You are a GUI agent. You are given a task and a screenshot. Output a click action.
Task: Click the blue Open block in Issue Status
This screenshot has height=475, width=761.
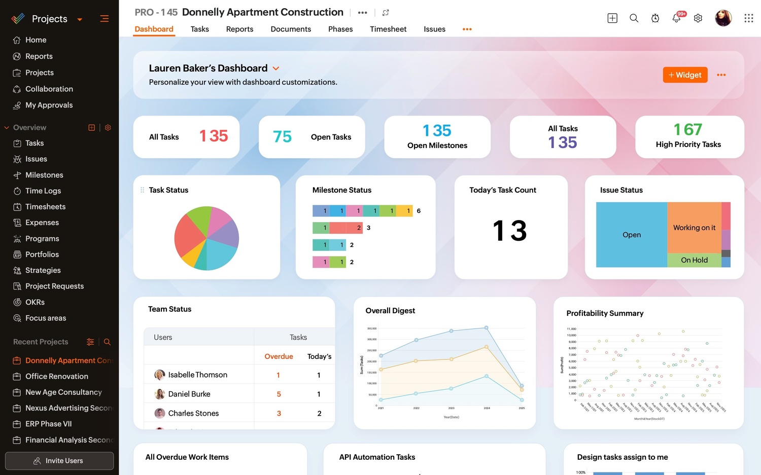pyautogui.click(x=632, y=235)
